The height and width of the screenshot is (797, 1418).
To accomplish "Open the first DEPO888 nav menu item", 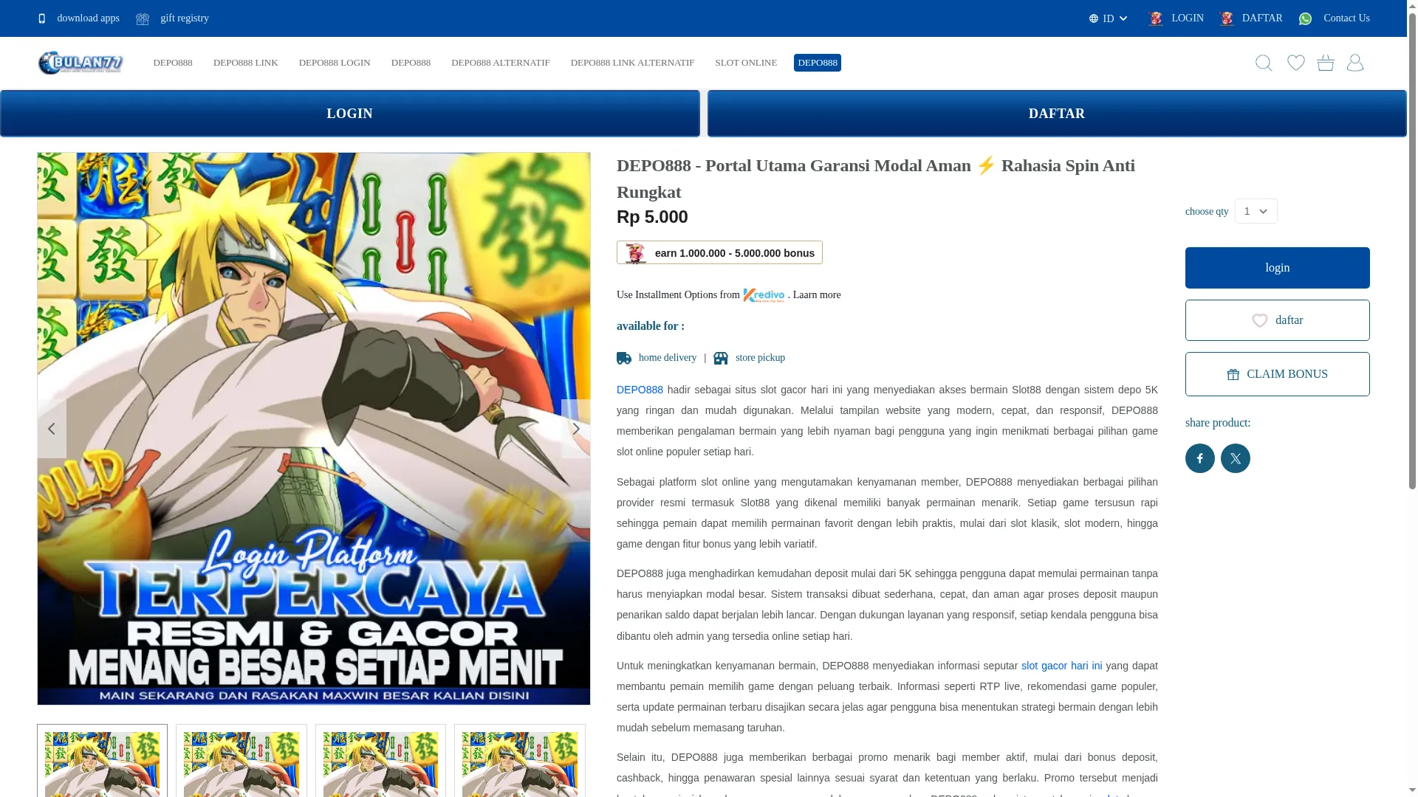I will point(173,63).
